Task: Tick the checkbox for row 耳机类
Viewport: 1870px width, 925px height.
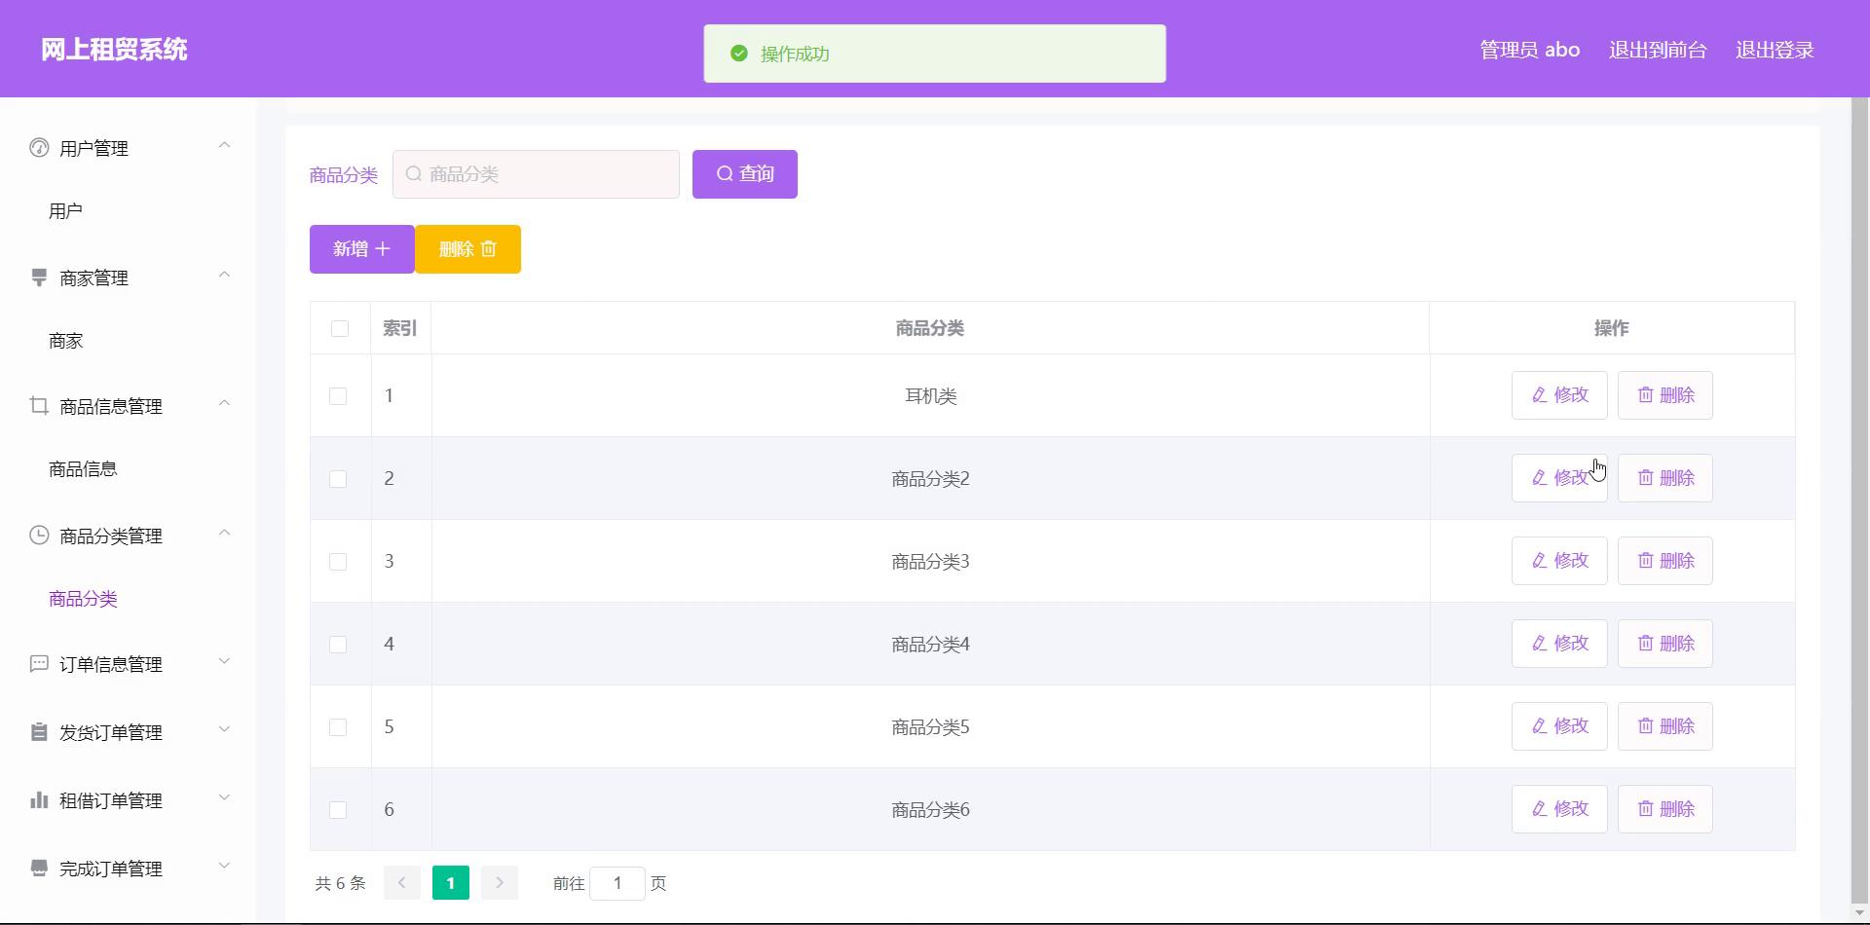Action: (x=338, y=396)
